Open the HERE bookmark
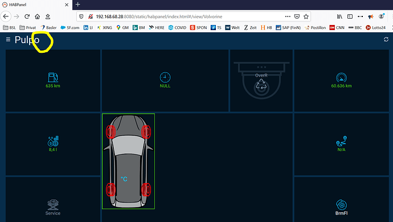This screenshot has height=222, width=393. pyautogui.click(x=157, y=27)
